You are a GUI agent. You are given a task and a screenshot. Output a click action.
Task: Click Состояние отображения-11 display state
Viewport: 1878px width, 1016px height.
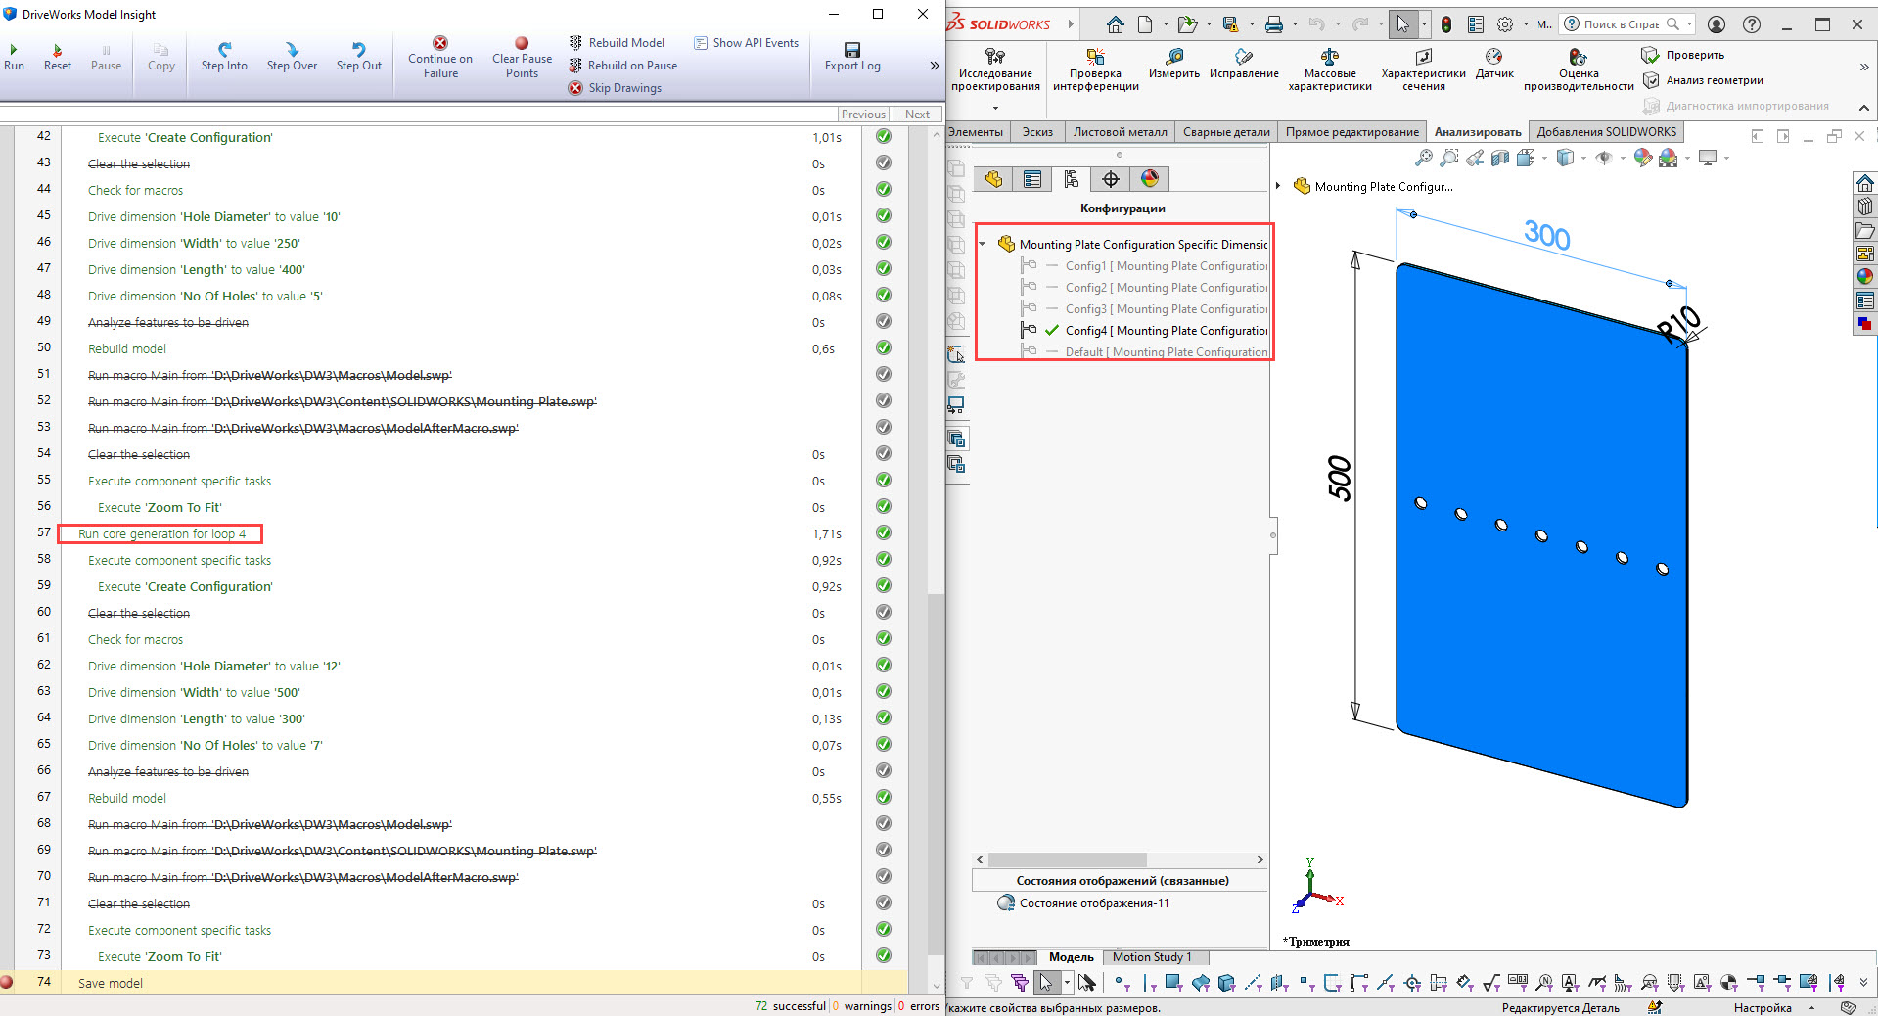coord(1094,903)
